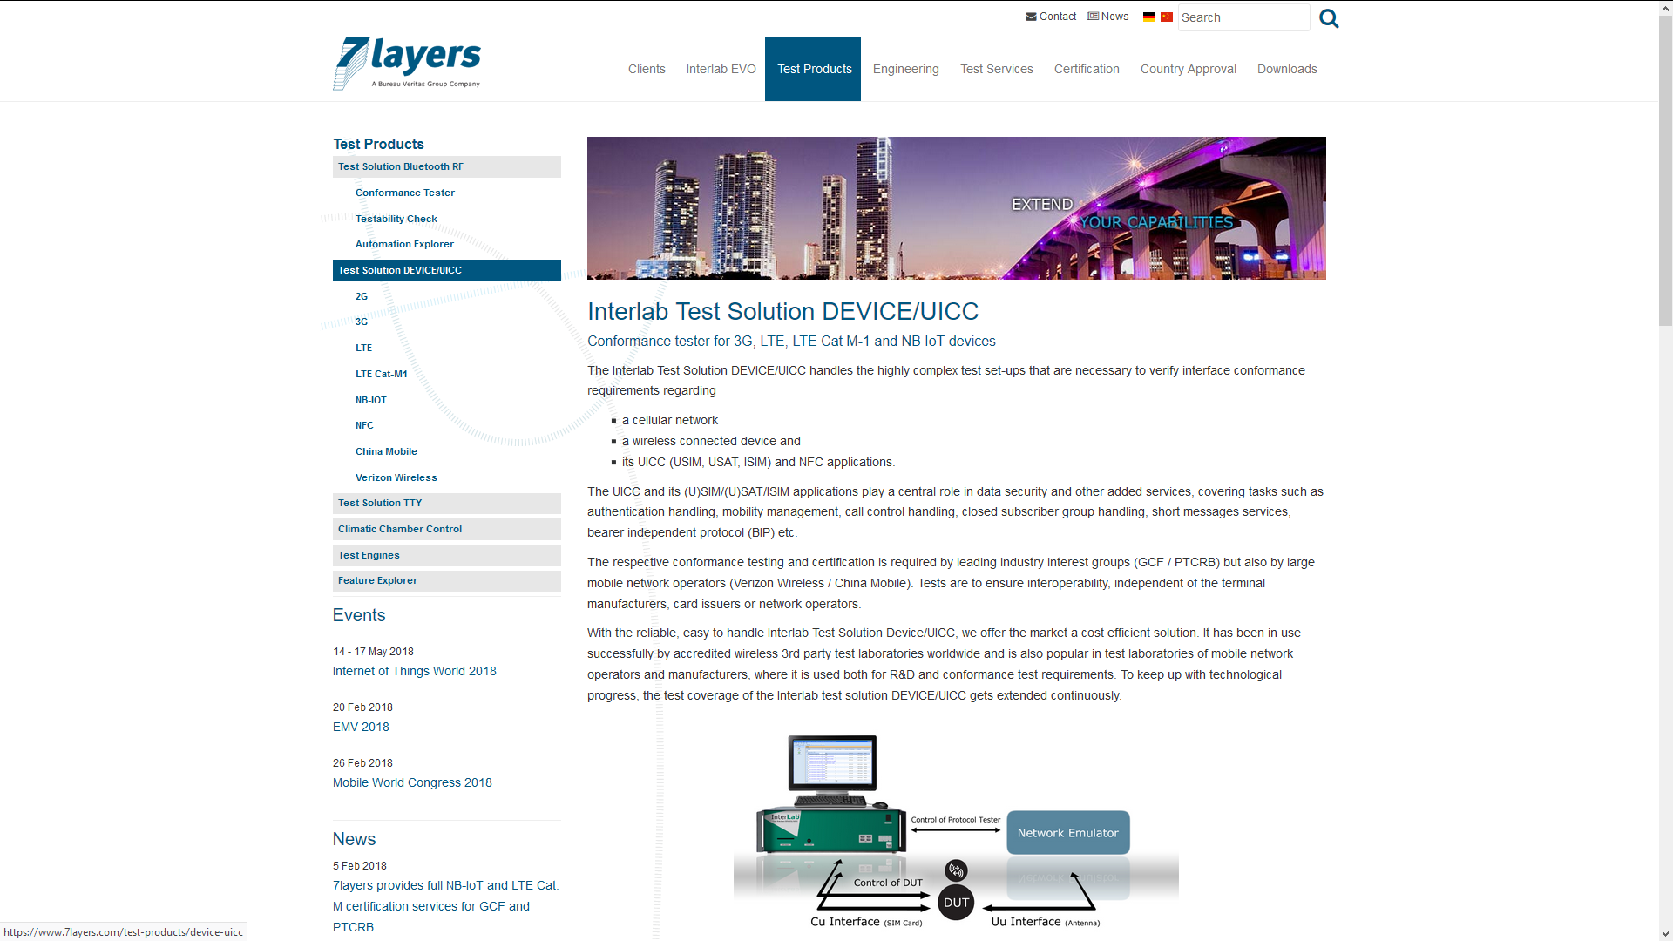Switch language using the German flag
The width and height of the screenshot is (1673, 941).
pos(1148,17)
